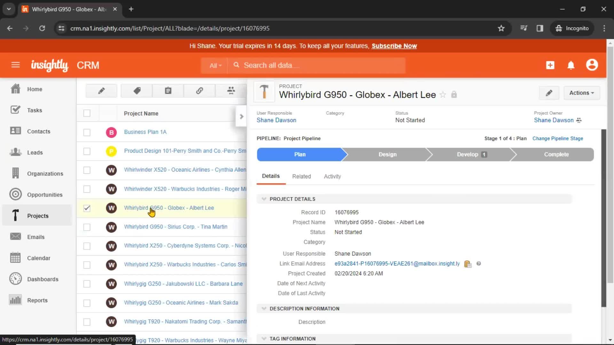This screenshot has height=345, width=614.
Task: Click the copy email address icon
Action: point(467,264)
